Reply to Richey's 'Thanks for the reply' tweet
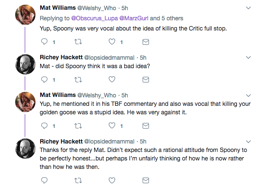Screen dimensions: 267x185 click(44, 180)
